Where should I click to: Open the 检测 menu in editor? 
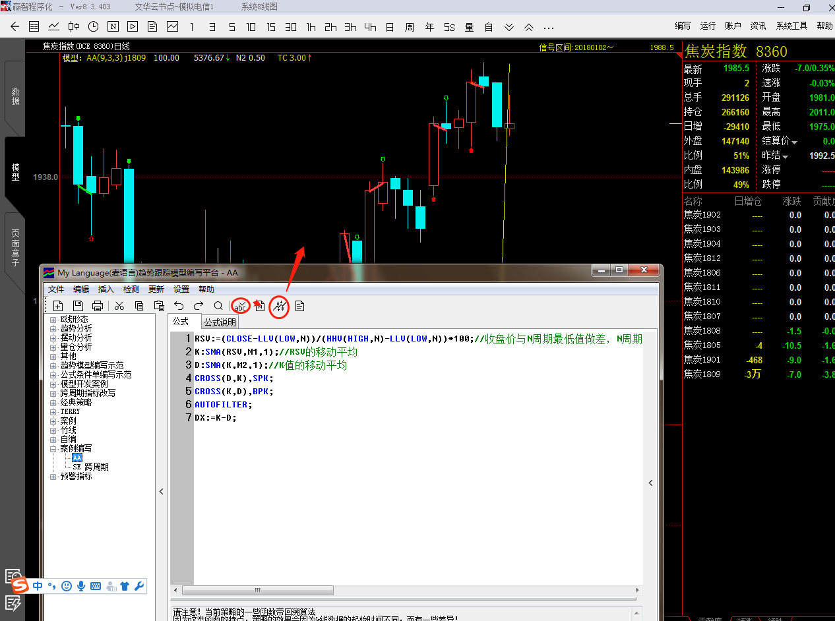[131, 289]
